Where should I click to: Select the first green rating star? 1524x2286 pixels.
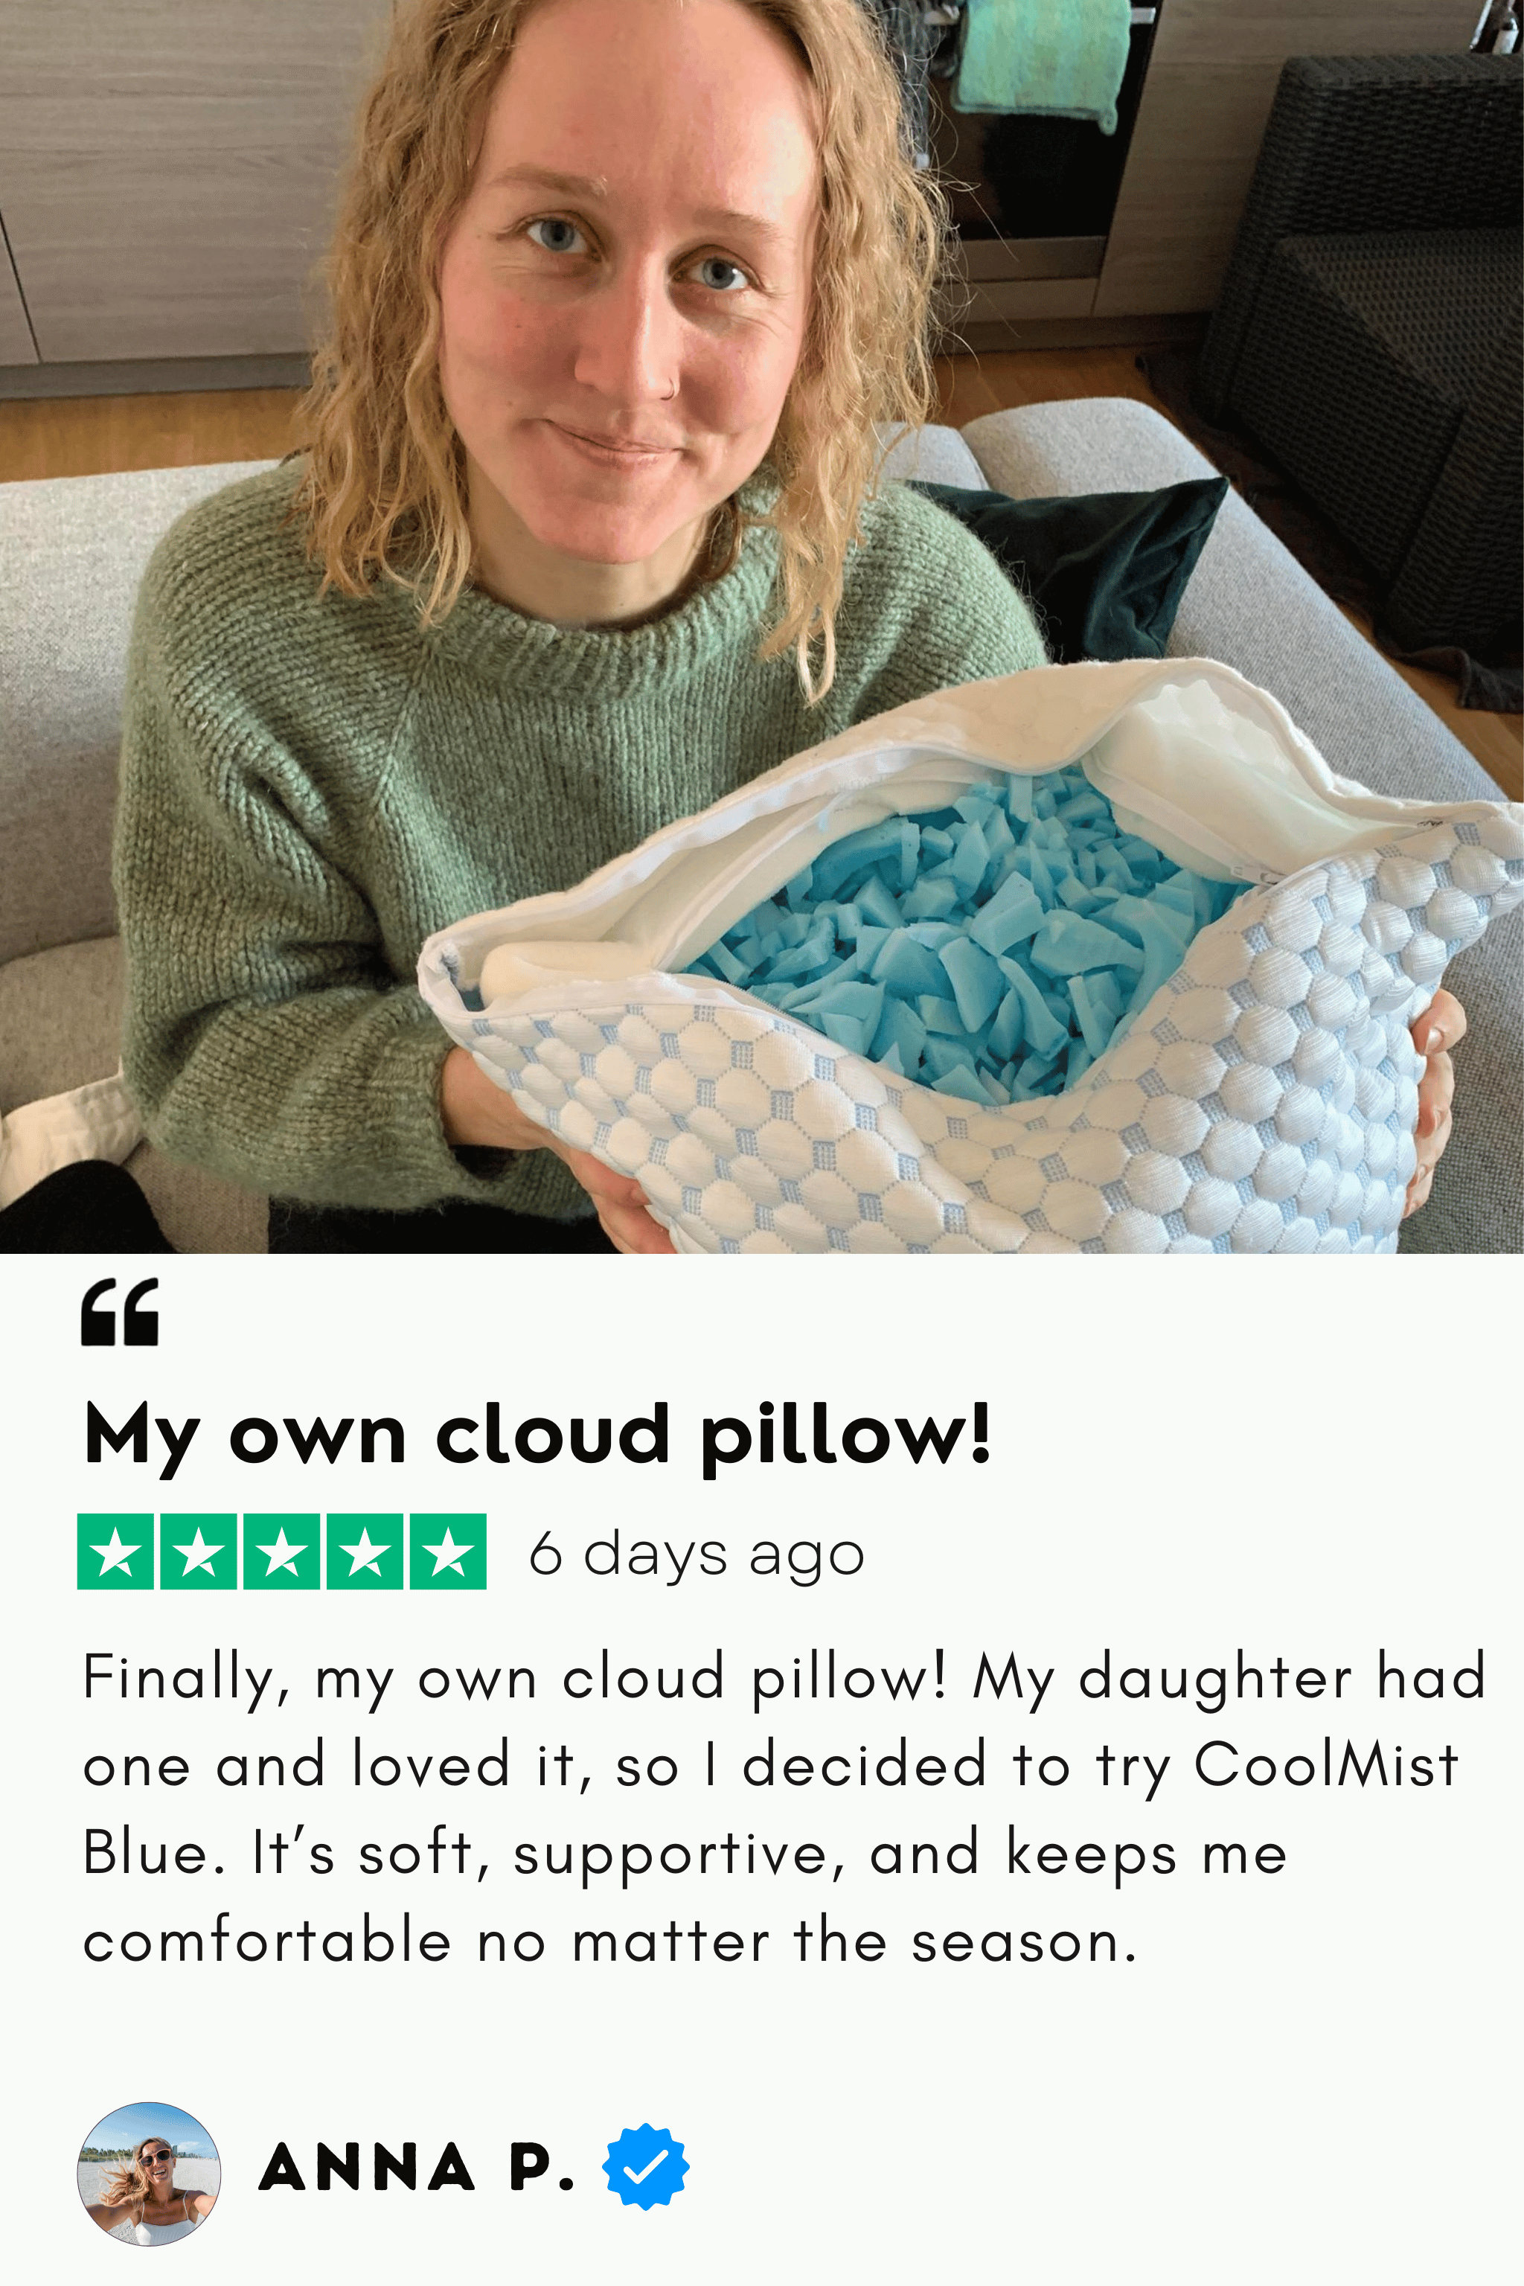tap(115, 1552)
